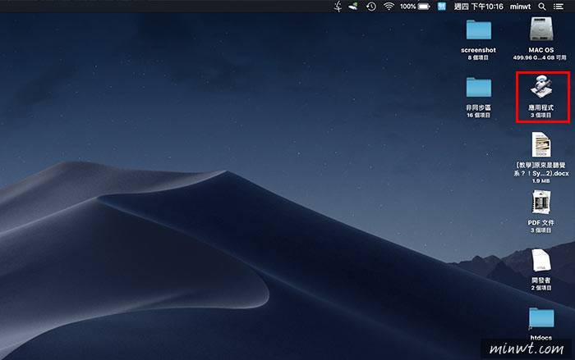Open the MAC OS hard drive icon
Screen dimensions: 575x360
541,30
